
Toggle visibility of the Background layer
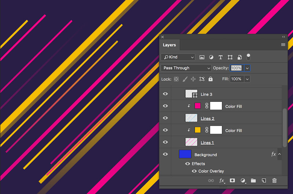166,155
